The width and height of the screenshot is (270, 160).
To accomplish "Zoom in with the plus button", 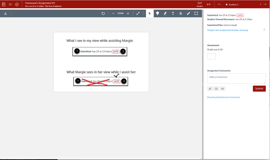I will [128, 13].
